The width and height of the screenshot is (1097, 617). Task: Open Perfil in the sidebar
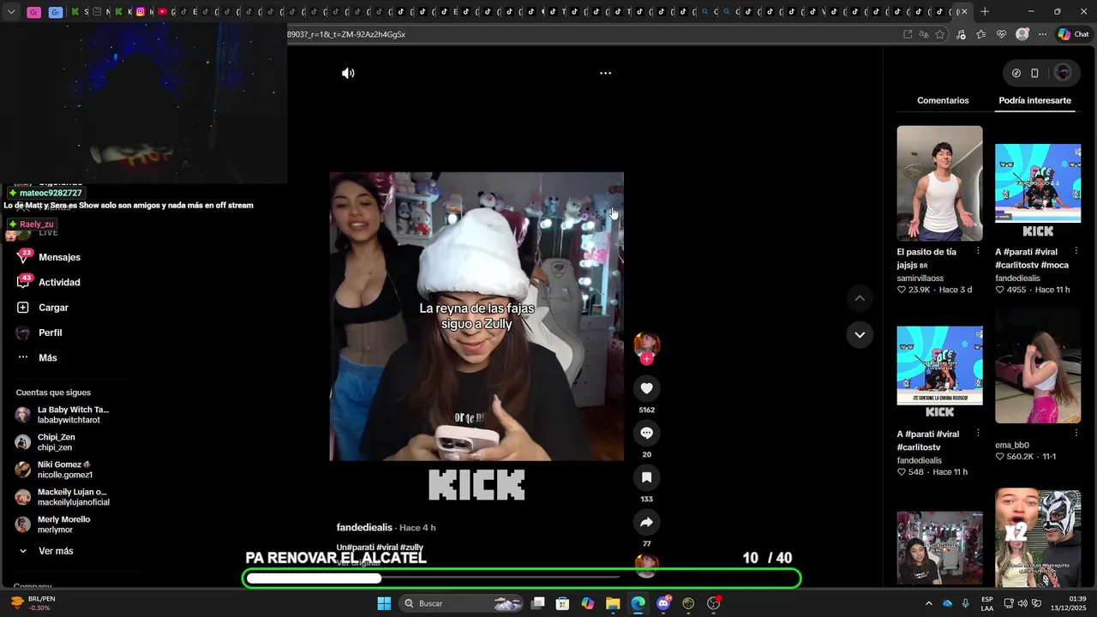[x=50, y=332]
